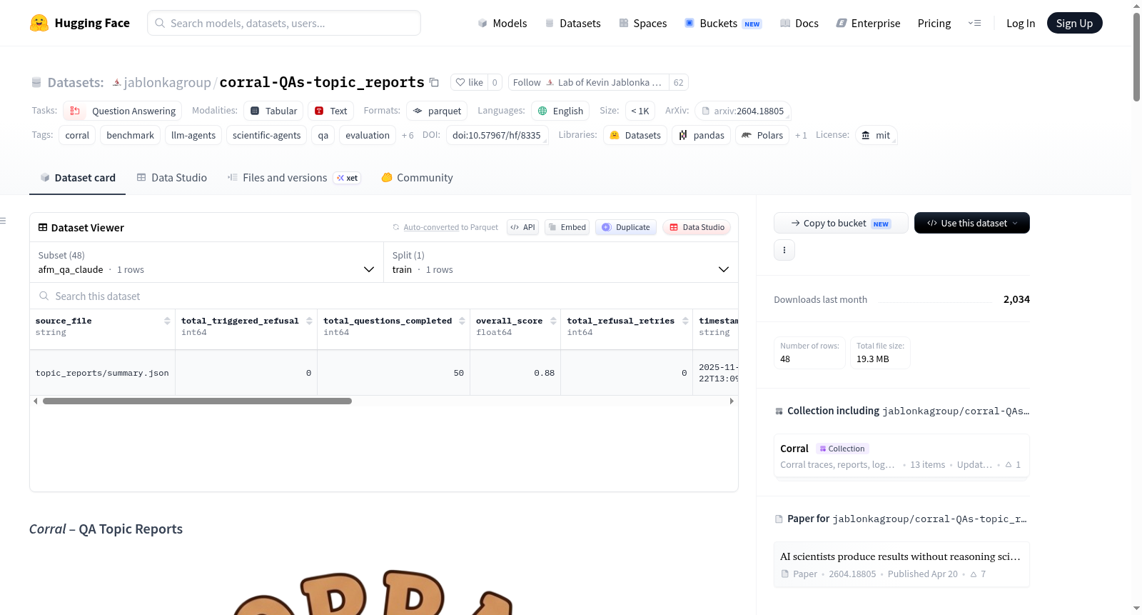Expand the Use this dataset dropdown
1142x615 pixels.
pos(972,223)
